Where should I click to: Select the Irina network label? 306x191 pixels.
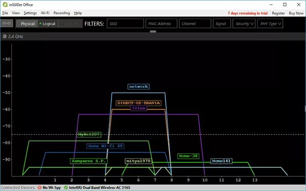(138, 108)
